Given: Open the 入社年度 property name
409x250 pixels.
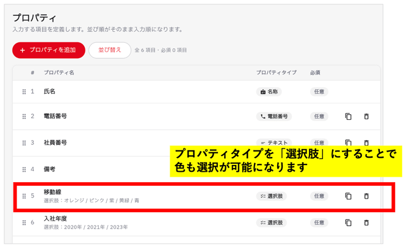Looking at the screenshot, I should pyautogui.click(x=56, y=219).
